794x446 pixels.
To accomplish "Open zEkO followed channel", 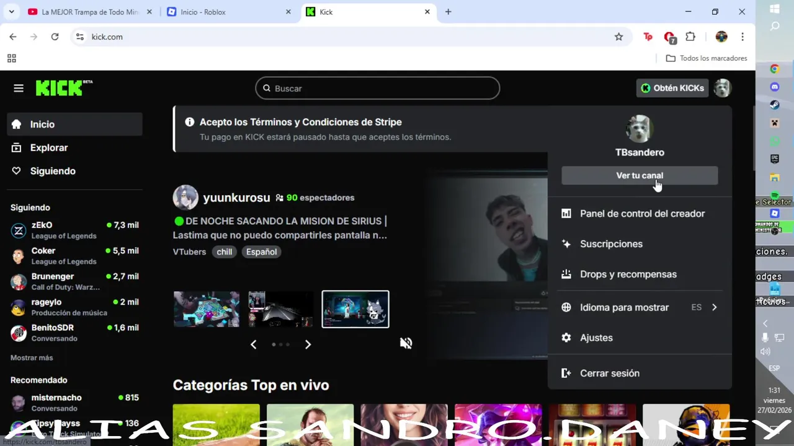I will (x=74, y=230).
